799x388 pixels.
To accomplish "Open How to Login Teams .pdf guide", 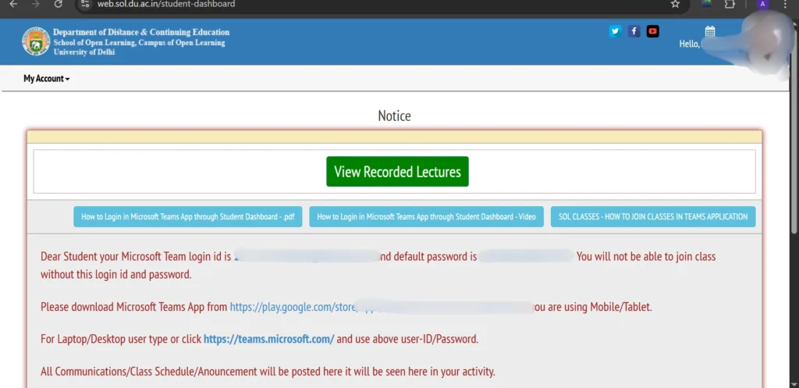I will click(x=188, y=217).
